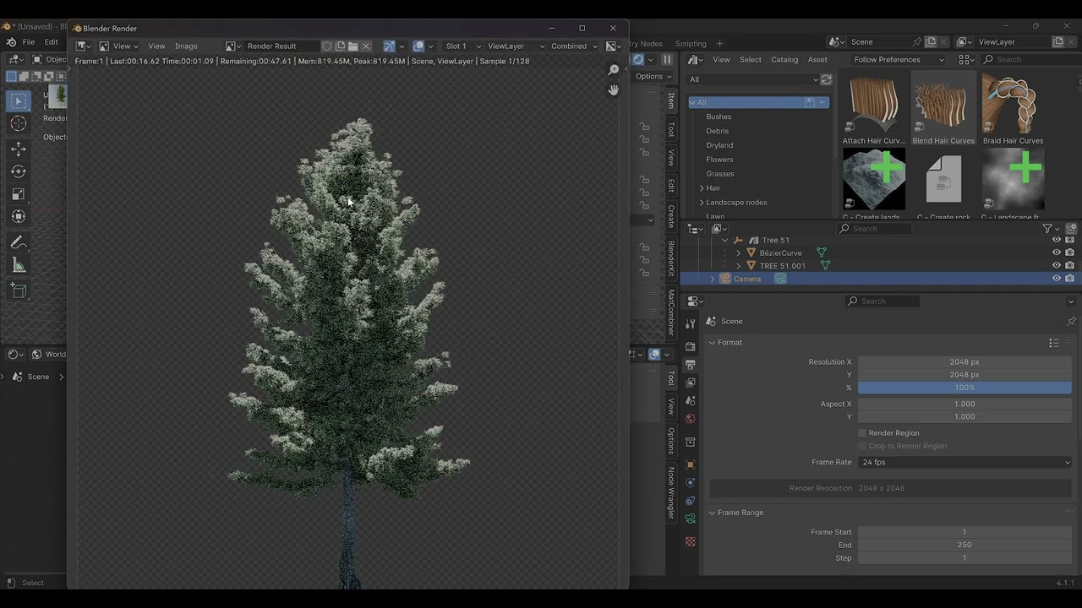This screenshot has width=1082, height=608.
Task: Open the Combined pass dropdown
Action: [574, 46]
